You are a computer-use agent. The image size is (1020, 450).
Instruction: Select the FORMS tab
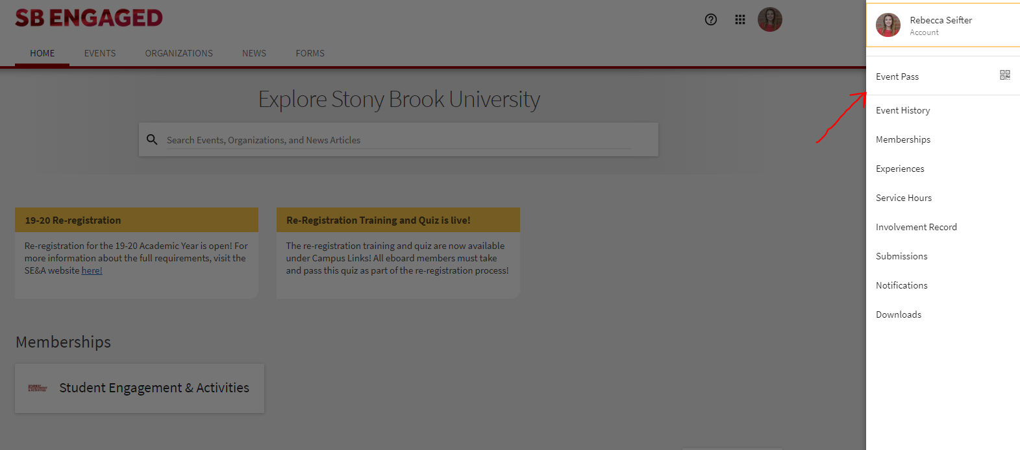(x=310, y=53)
